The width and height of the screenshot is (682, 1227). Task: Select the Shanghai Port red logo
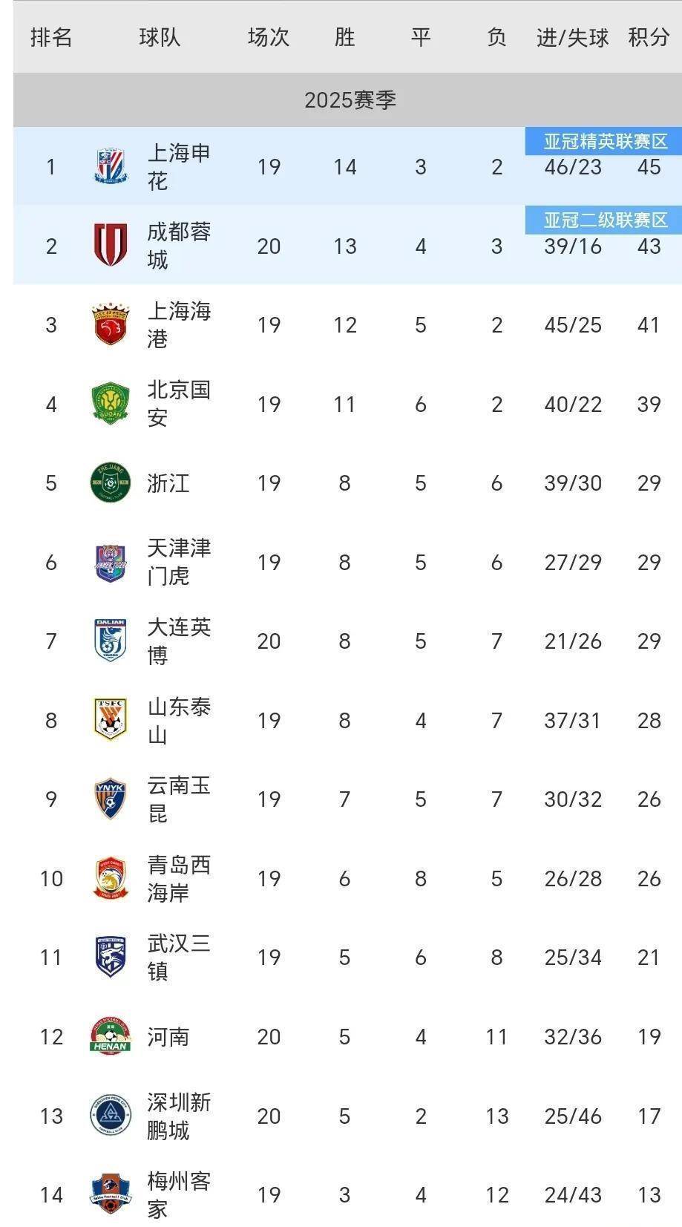coord(111,324)
